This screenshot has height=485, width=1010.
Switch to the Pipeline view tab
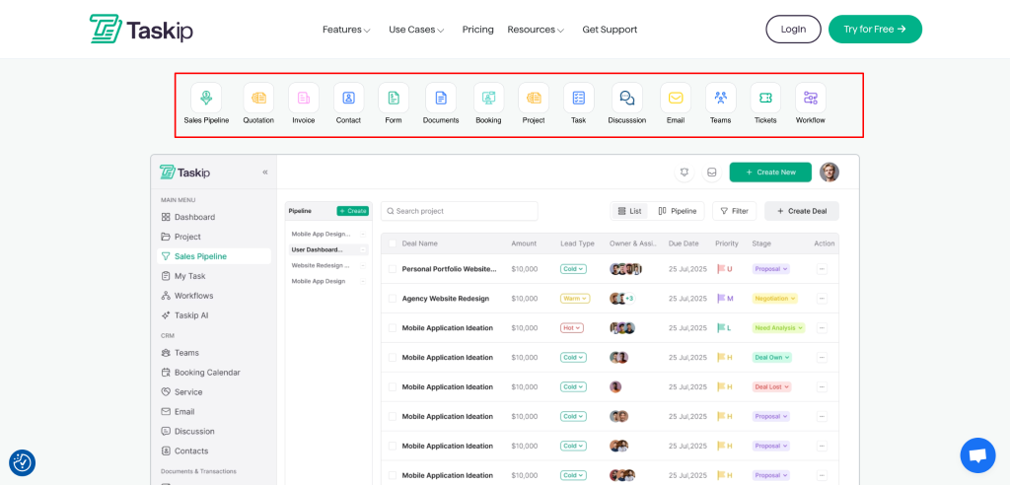677,211
